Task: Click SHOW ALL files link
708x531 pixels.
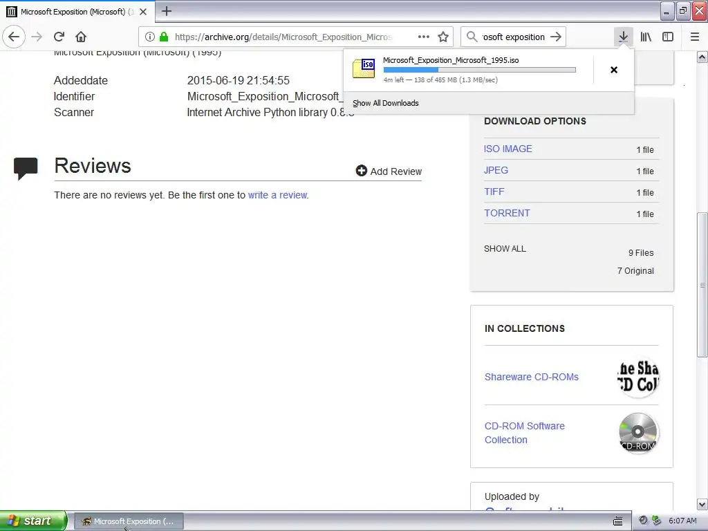Action: (505, 249)
